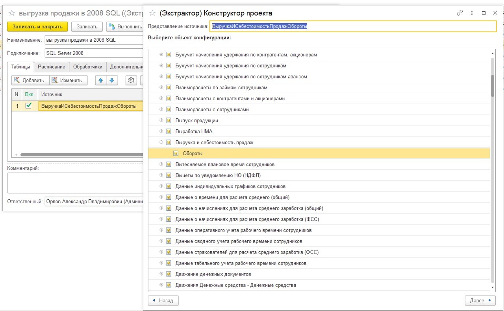Click the Изменить button
This screenshot has height=311, width=504.
click(x=68, y=80)
